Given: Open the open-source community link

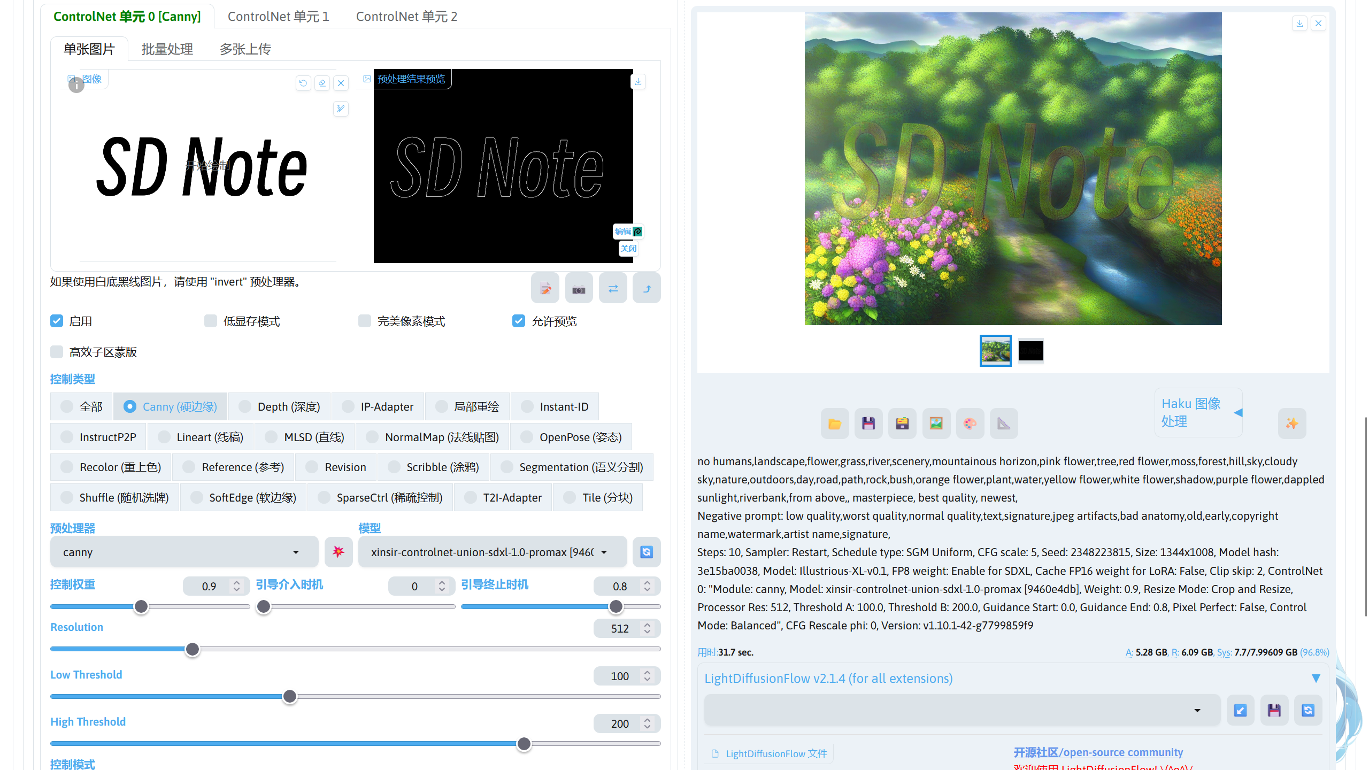Looking at the screenshot, I should click(1098, 752).
